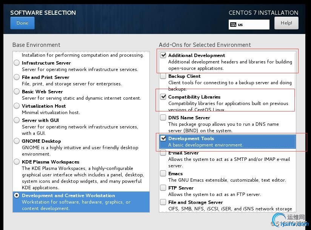Click 'File, print, and storage server for enterprises.' text

click(x=72, y=84)
